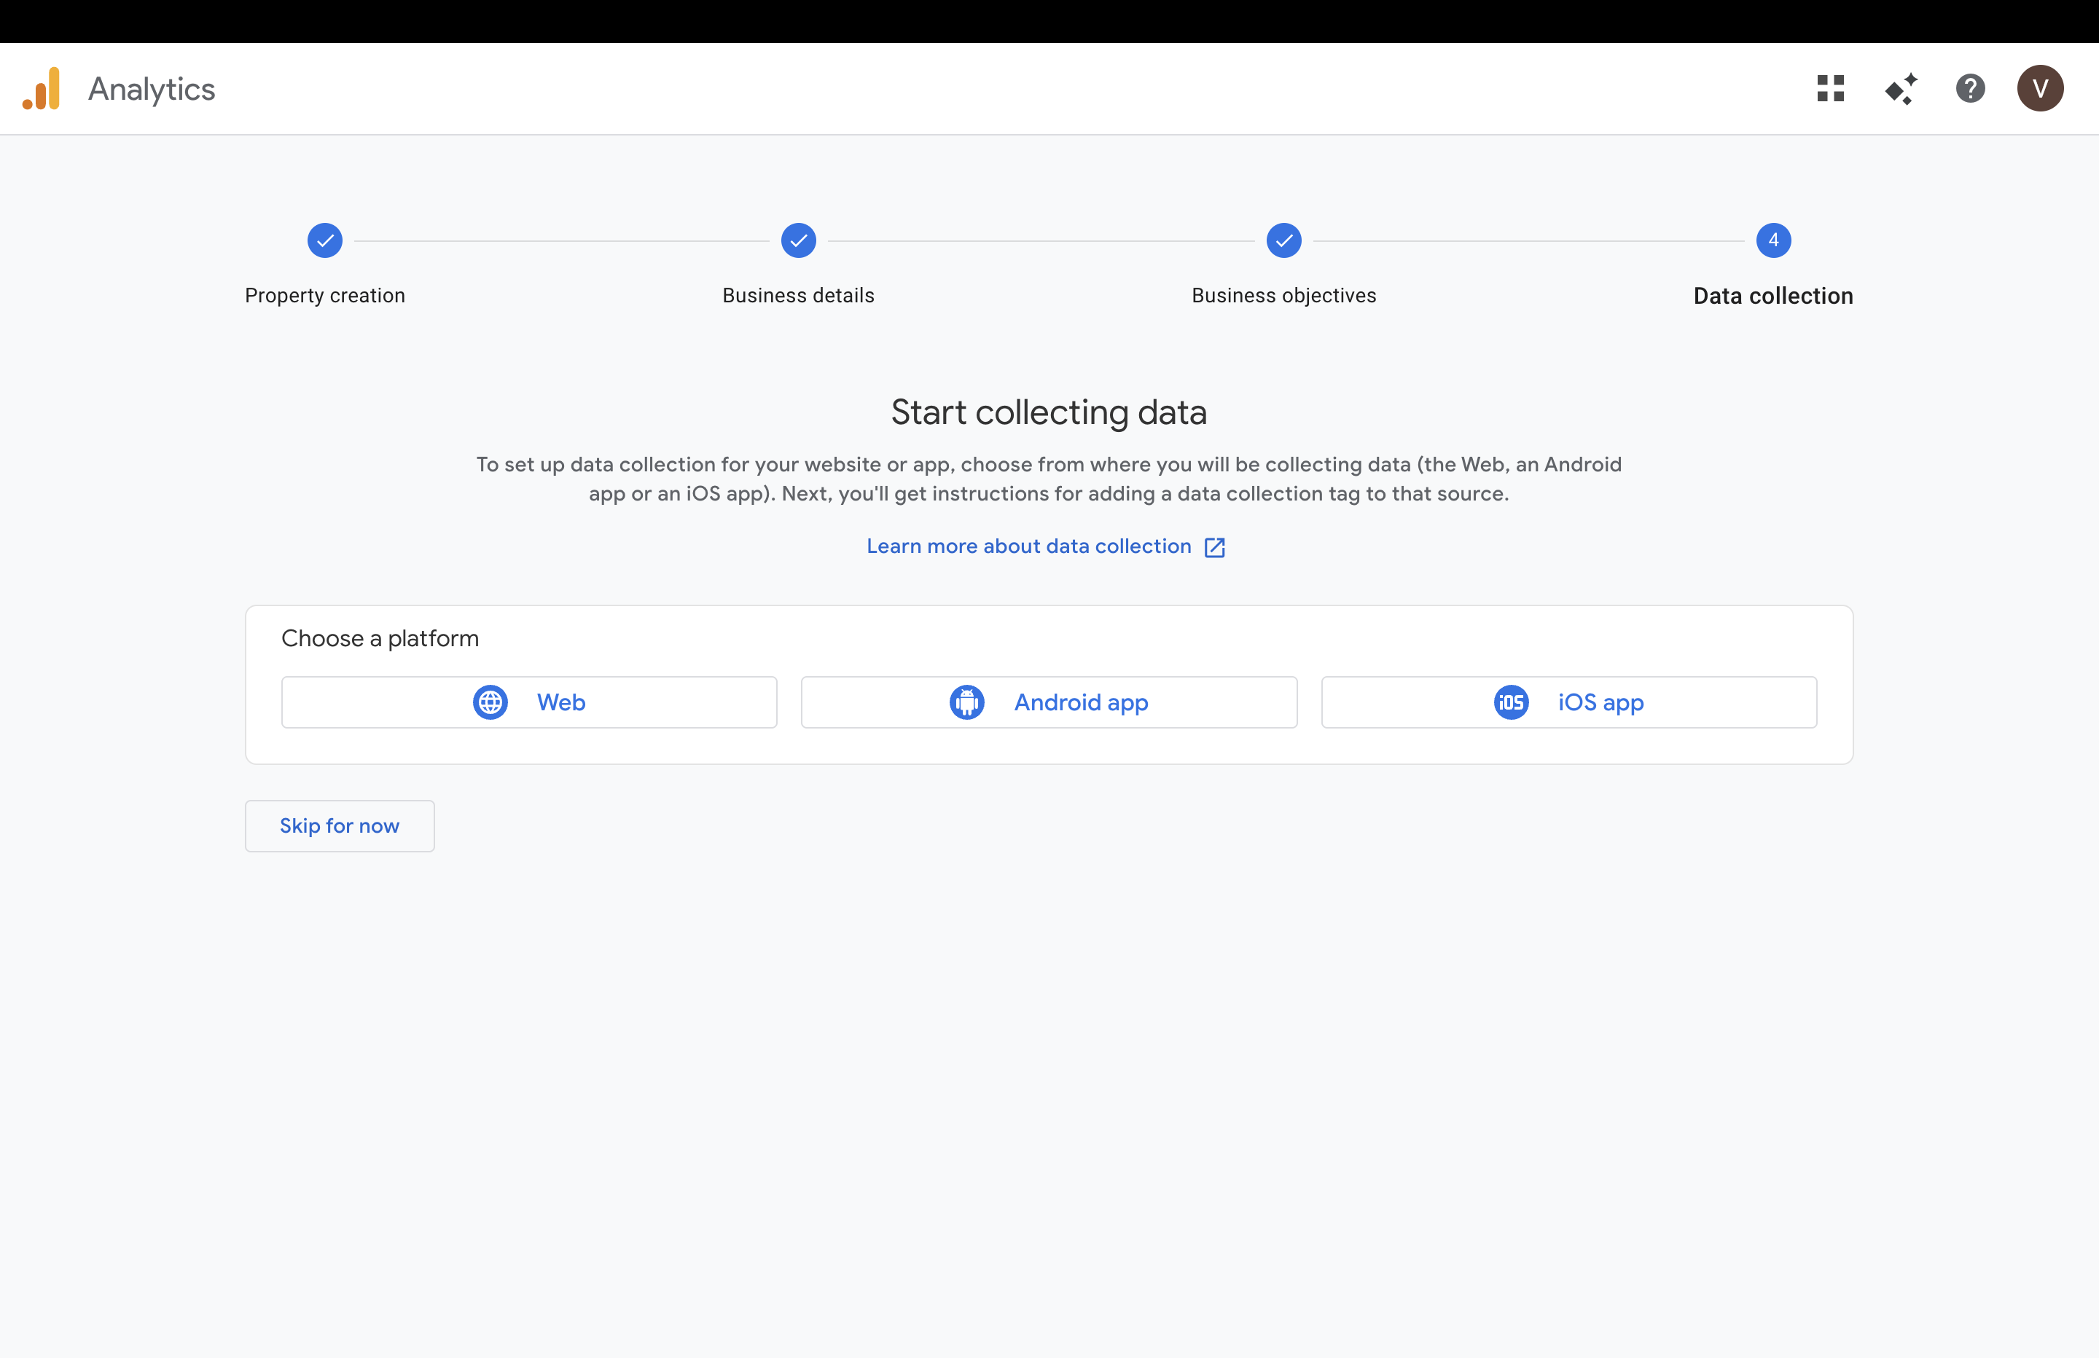Click the step 4 Data collection circle
The height and width of the screenshot is (1358, 2099).
(1772, 240)
